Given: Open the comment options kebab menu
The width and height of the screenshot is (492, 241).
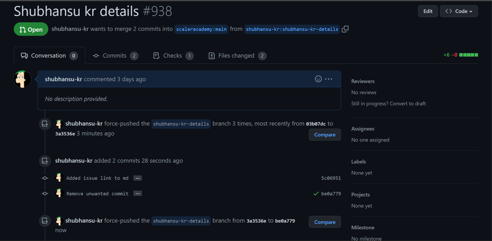Looking at the screenshot, I should [x=329, y=79].
